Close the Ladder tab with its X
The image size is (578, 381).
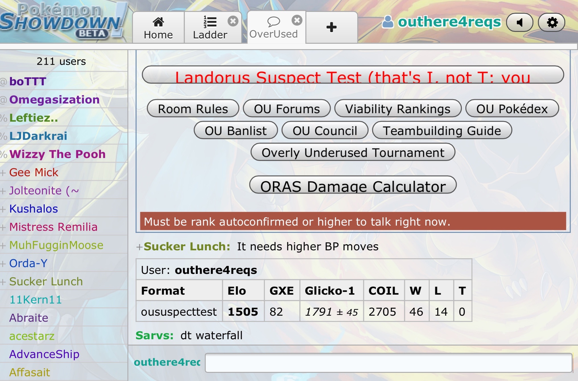233,21
